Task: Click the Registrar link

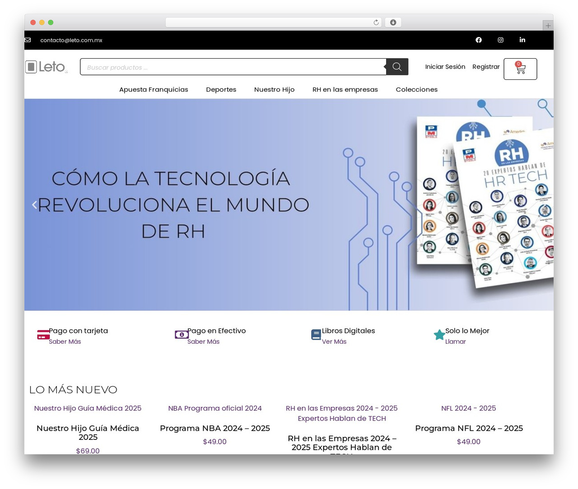Action: coord(486,67)
